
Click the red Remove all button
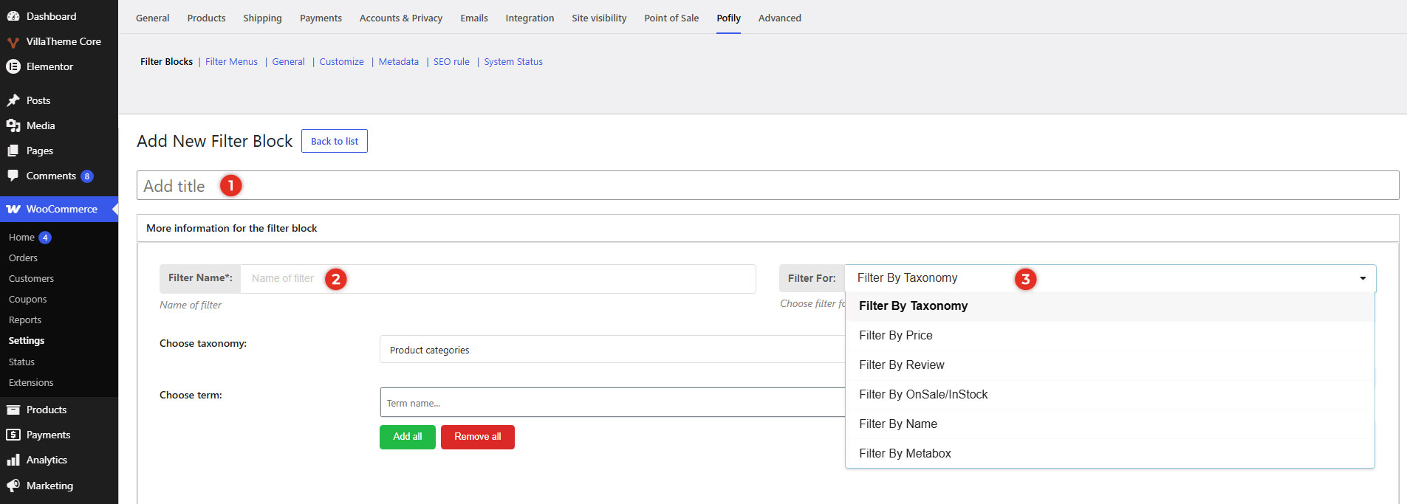(478, 437)
